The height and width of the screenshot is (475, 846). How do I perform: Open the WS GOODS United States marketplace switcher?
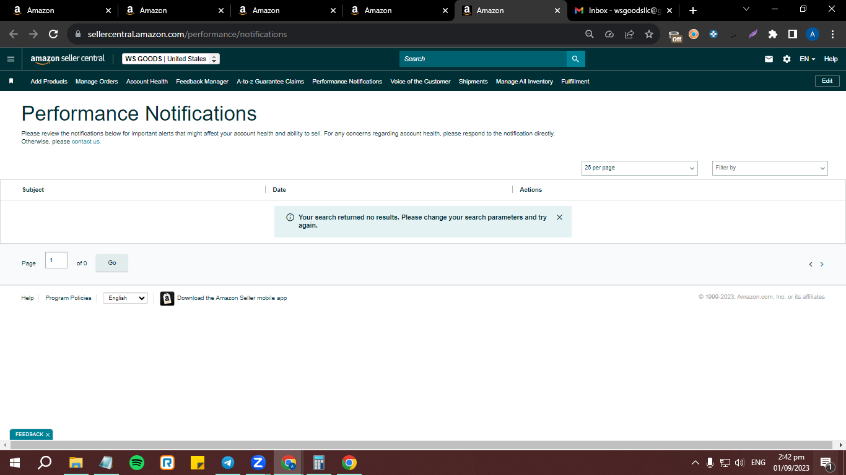pos(171,59)
